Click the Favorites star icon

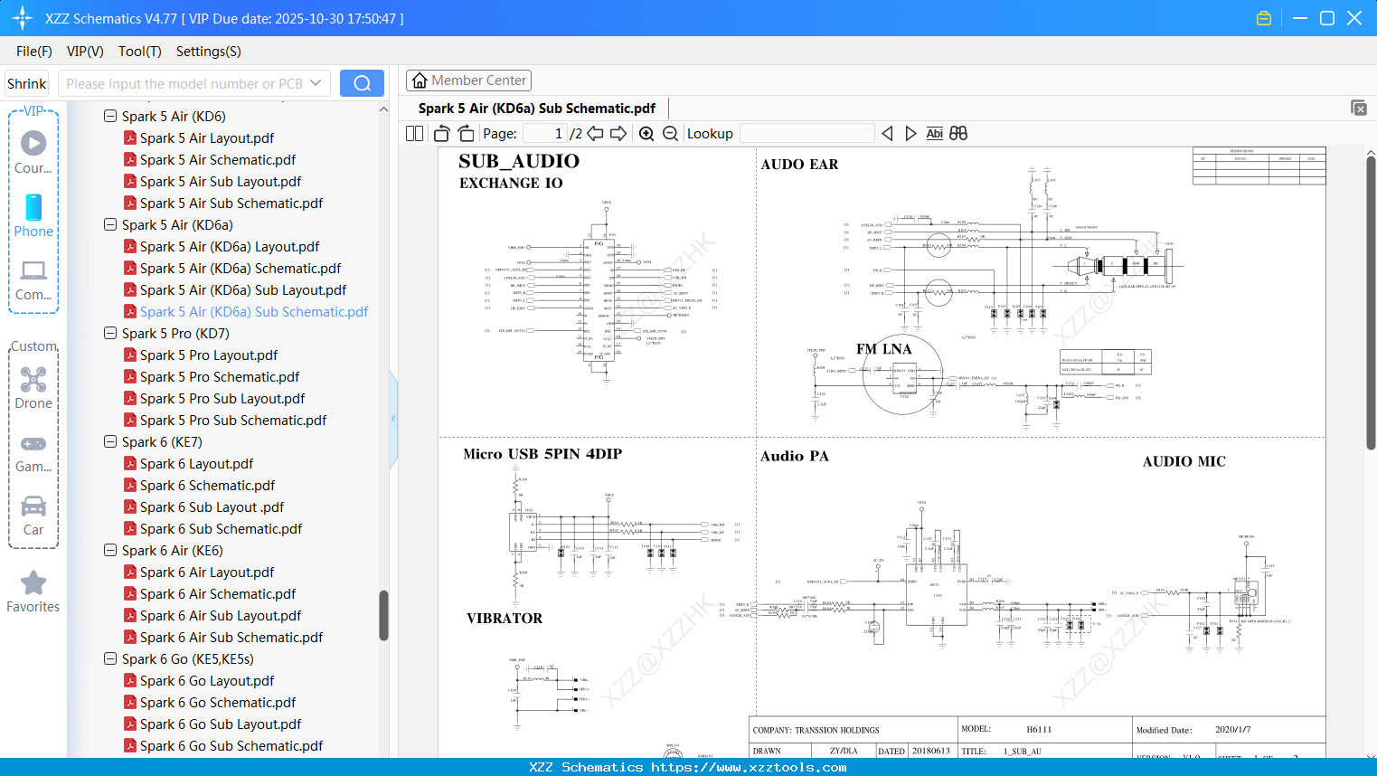point(33,583)
